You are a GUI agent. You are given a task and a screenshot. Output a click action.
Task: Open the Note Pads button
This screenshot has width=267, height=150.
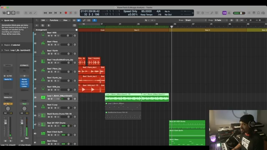pyautogui.click(x=254, y=13)
